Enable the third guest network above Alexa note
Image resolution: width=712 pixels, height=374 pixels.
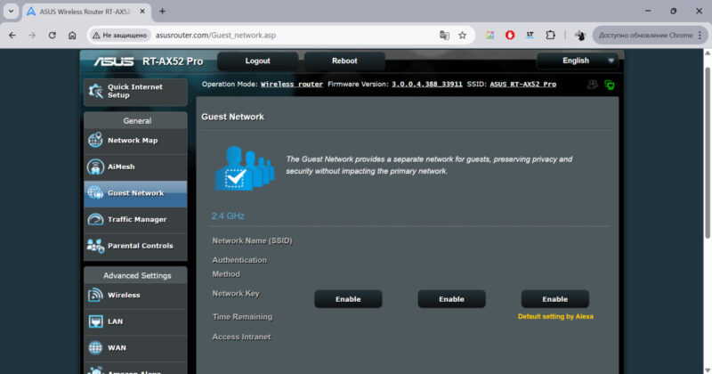[x=554, y=299]
